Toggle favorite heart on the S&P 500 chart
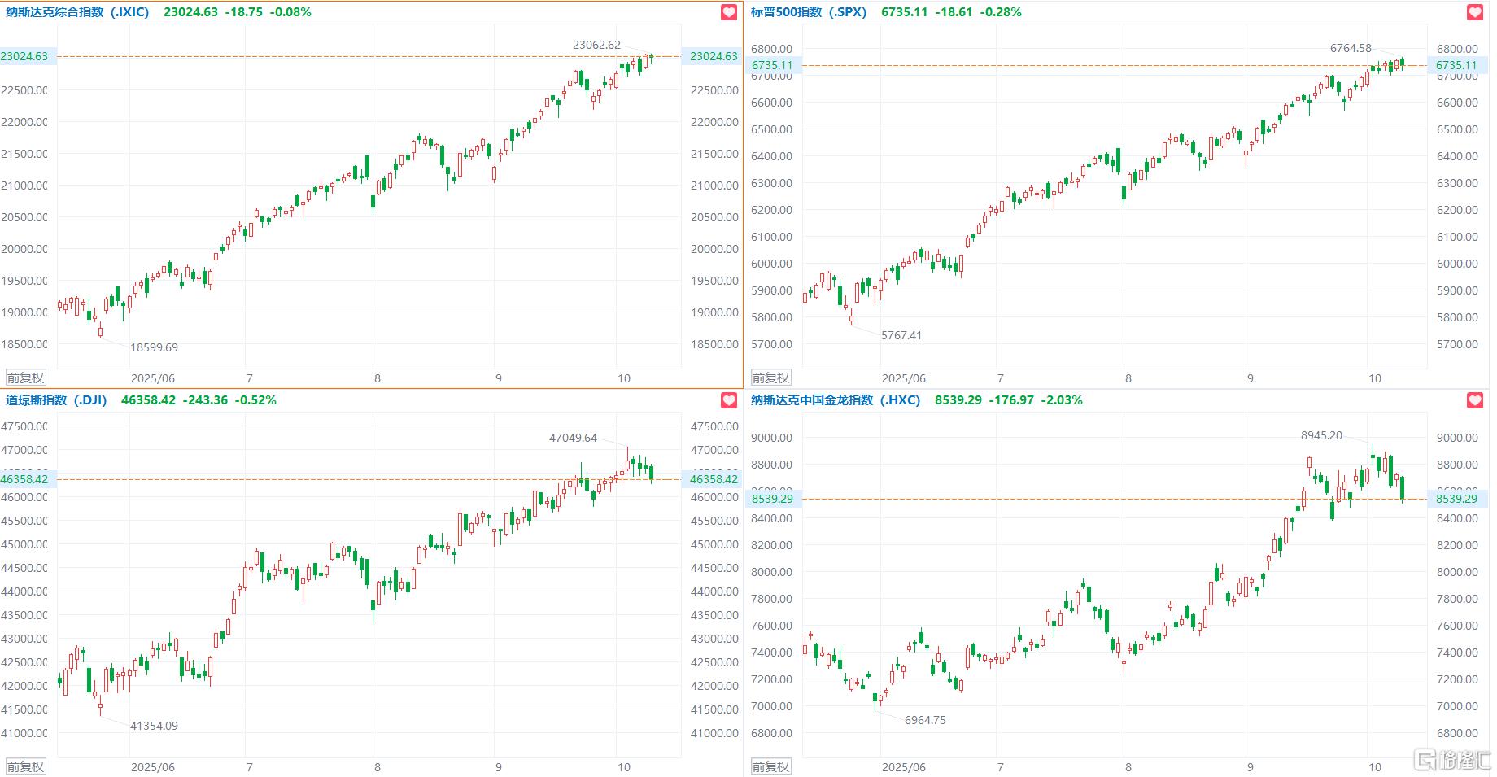This screenshot has width=1497, height=777. (x=1475, y=12)
